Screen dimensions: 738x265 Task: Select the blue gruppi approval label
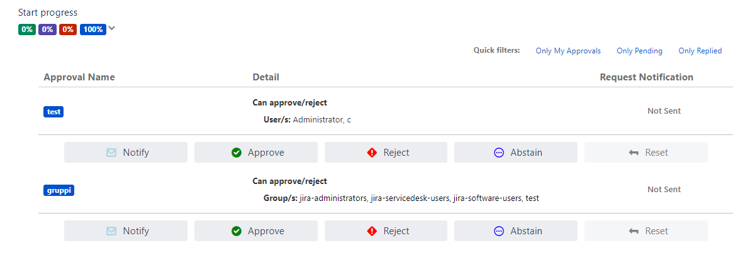click(x=59, y=190)
